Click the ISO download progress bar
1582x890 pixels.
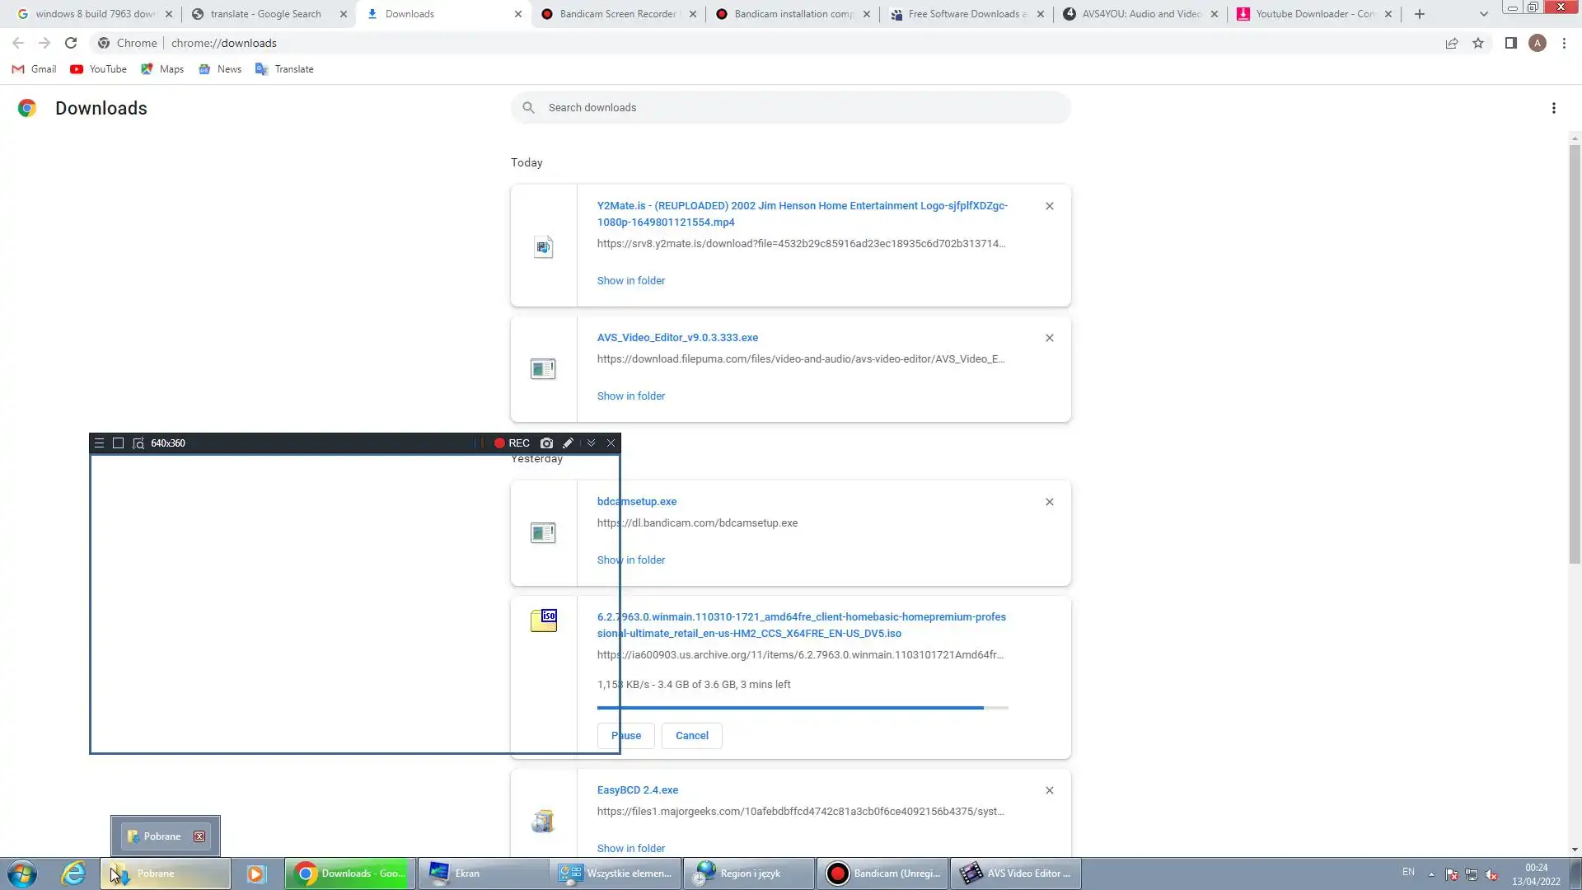802,708
